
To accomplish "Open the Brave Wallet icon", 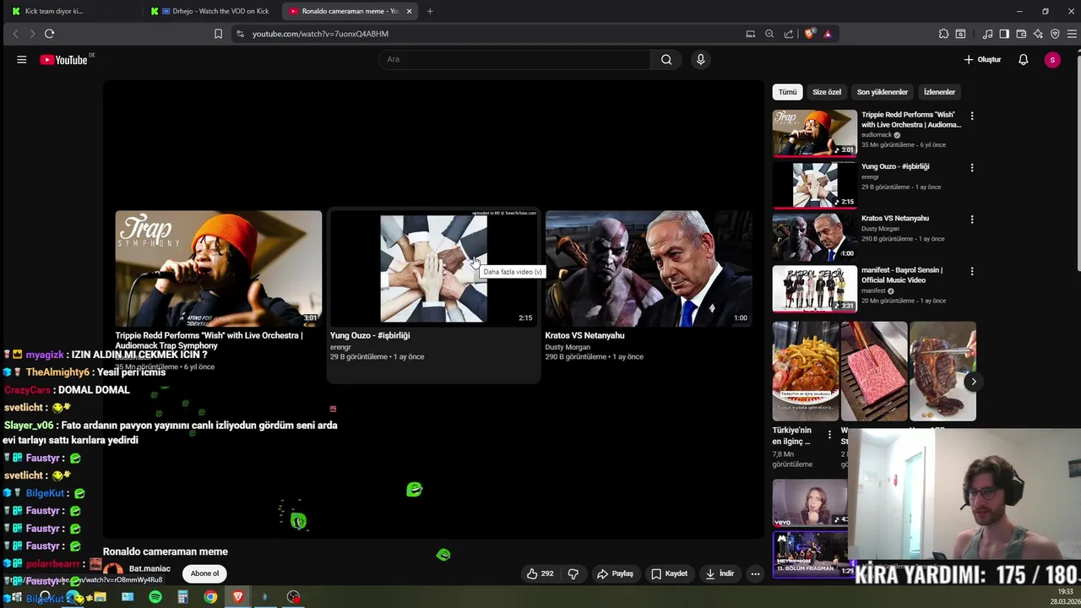I will pos(1021,34).
